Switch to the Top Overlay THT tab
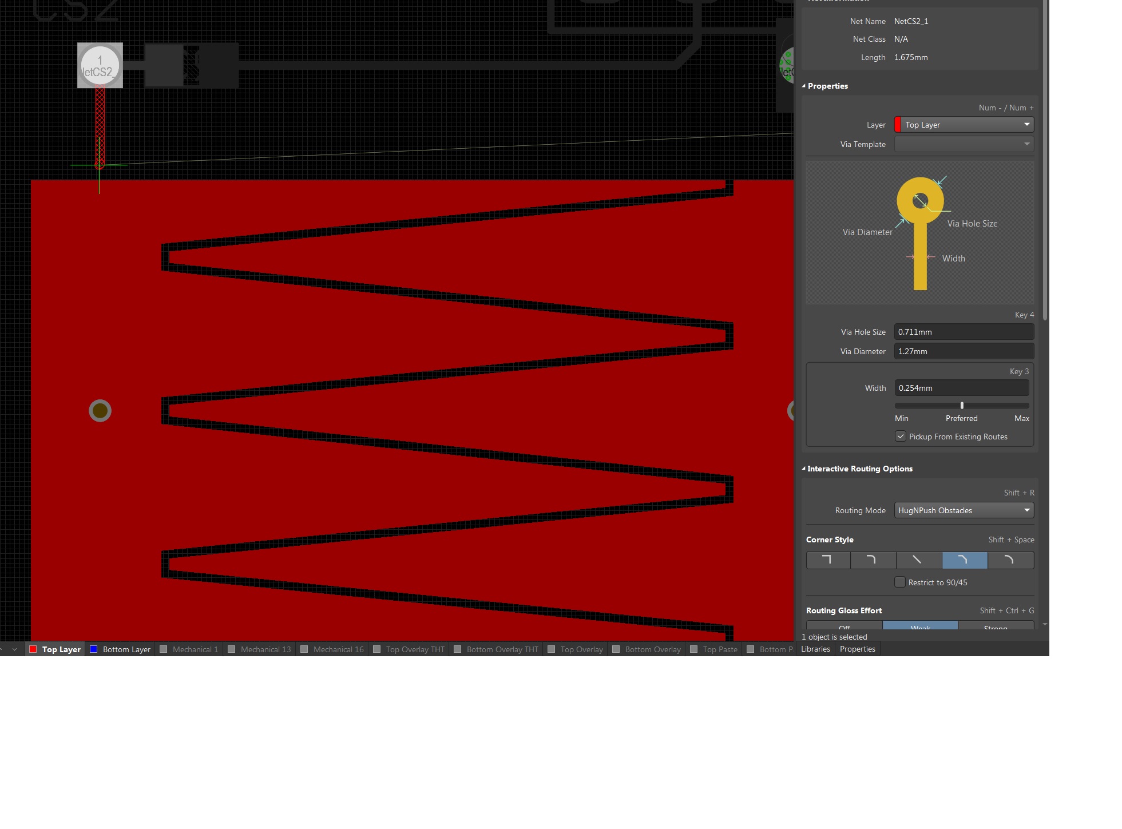Image resolution: width=1122 pixels, height=829 pixels. click(x=409, y=649)
